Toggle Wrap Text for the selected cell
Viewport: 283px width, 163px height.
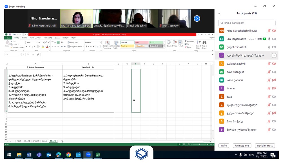pos(73,43)
